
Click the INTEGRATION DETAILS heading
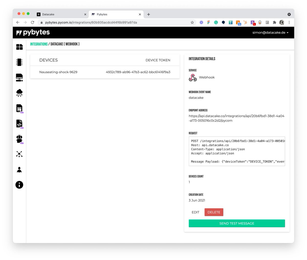(202, 59)
